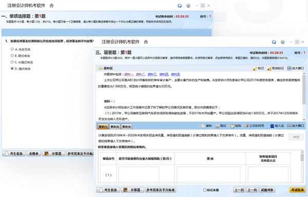308x197 pixels.
Task: Click the refresh icon in the front window title bar
Action: [274, 42]
